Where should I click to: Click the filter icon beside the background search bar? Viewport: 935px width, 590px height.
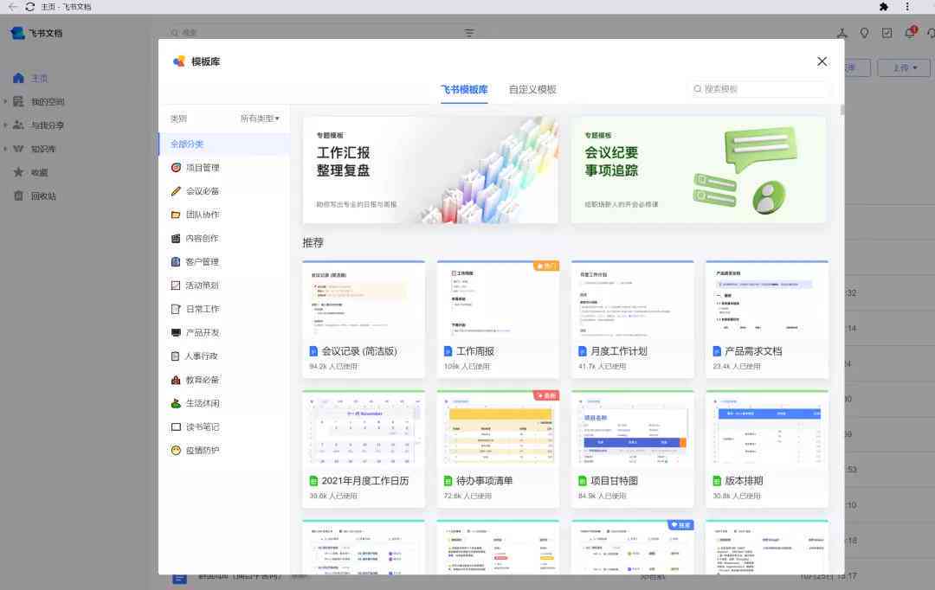click(x=469, y=33)
